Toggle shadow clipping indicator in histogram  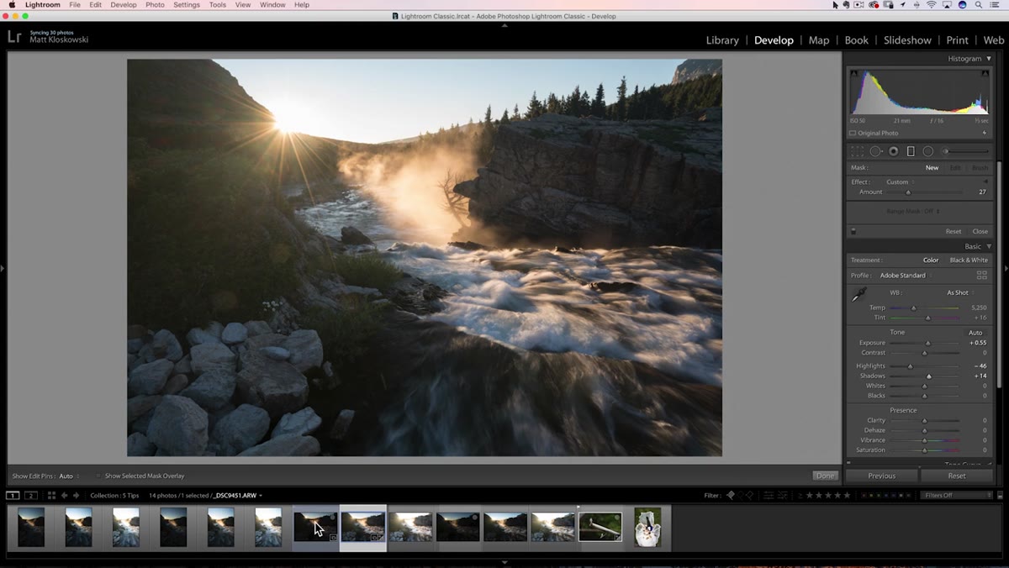pyautogui.click(x=854, y=74)
